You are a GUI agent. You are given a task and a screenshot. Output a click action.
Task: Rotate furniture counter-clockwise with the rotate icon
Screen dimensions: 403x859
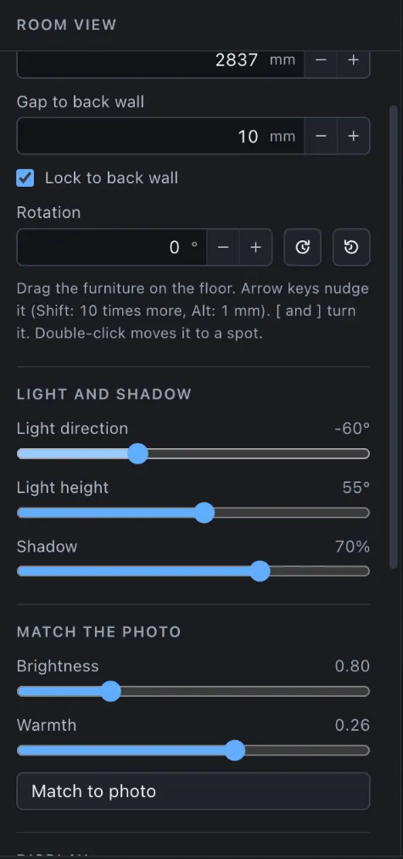tap(351, 247)
